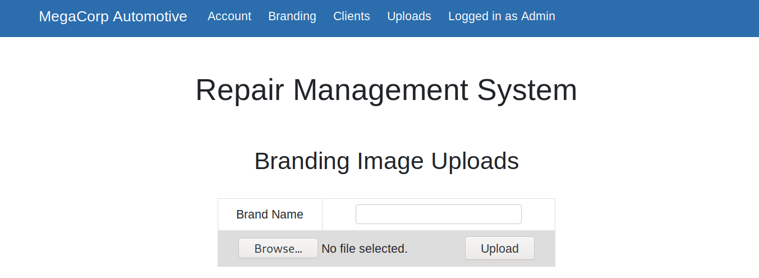Click 'Uploads' in the Branding Image Uploads subheading
Viewport: 759px width, 278px height.
pyautogui.click(x=475, y=161)
